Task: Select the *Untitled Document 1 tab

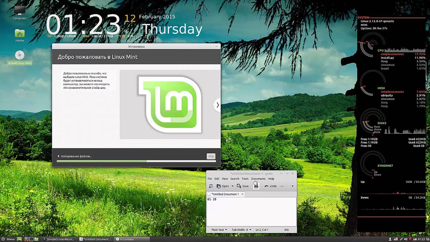Action: click(x=225, y=194)
